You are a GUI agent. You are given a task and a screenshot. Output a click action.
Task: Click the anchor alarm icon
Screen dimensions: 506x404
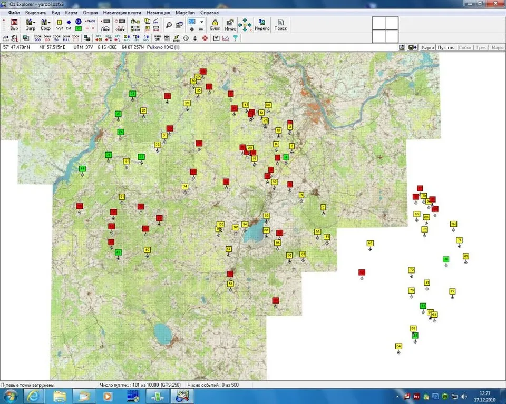click(x=195, y=38)
